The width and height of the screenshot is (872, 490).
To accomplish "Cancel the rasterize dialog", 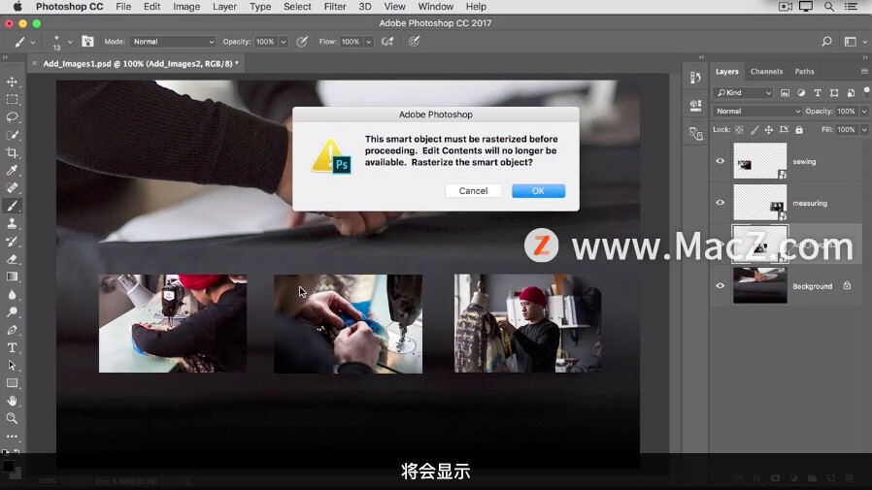I will tap(473, 190).
